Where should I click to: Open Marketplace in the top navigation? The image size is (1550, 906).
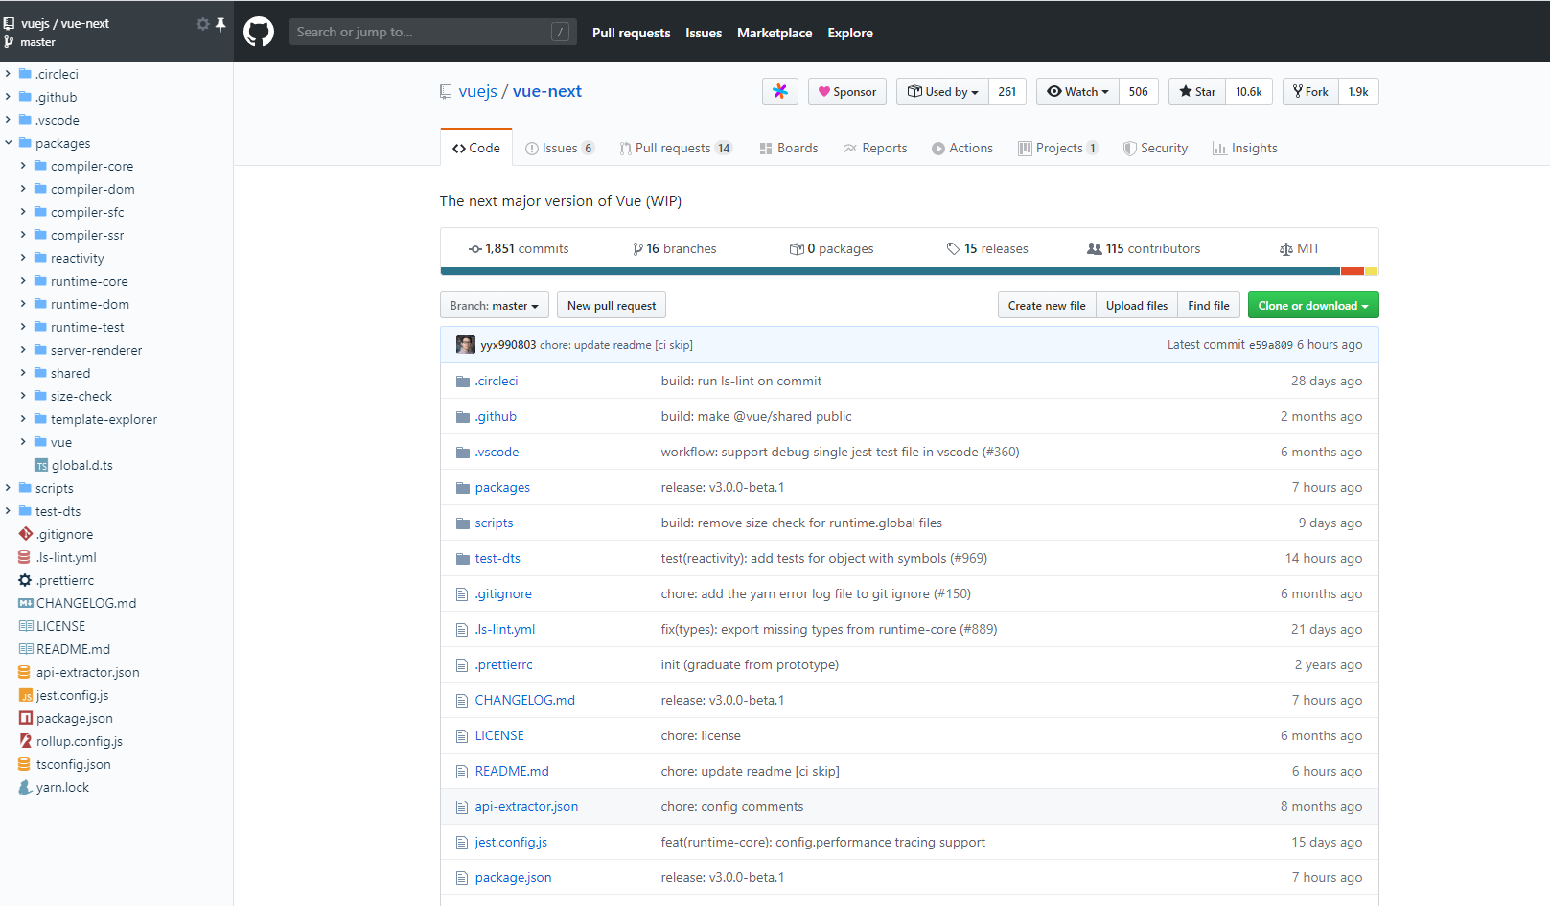(x=775, y=33)
